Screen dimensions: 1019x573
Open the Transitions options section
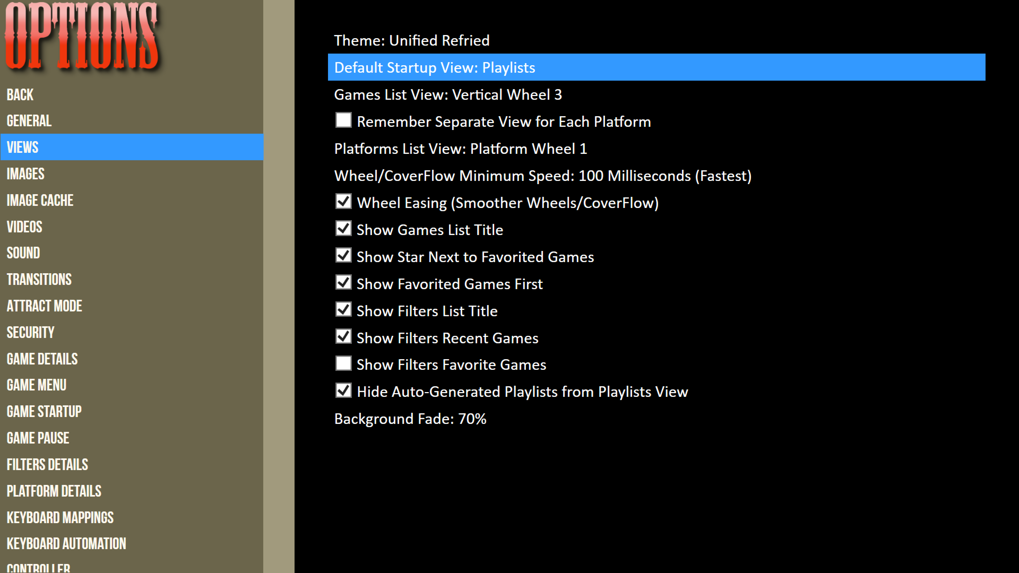coord(131,279)
